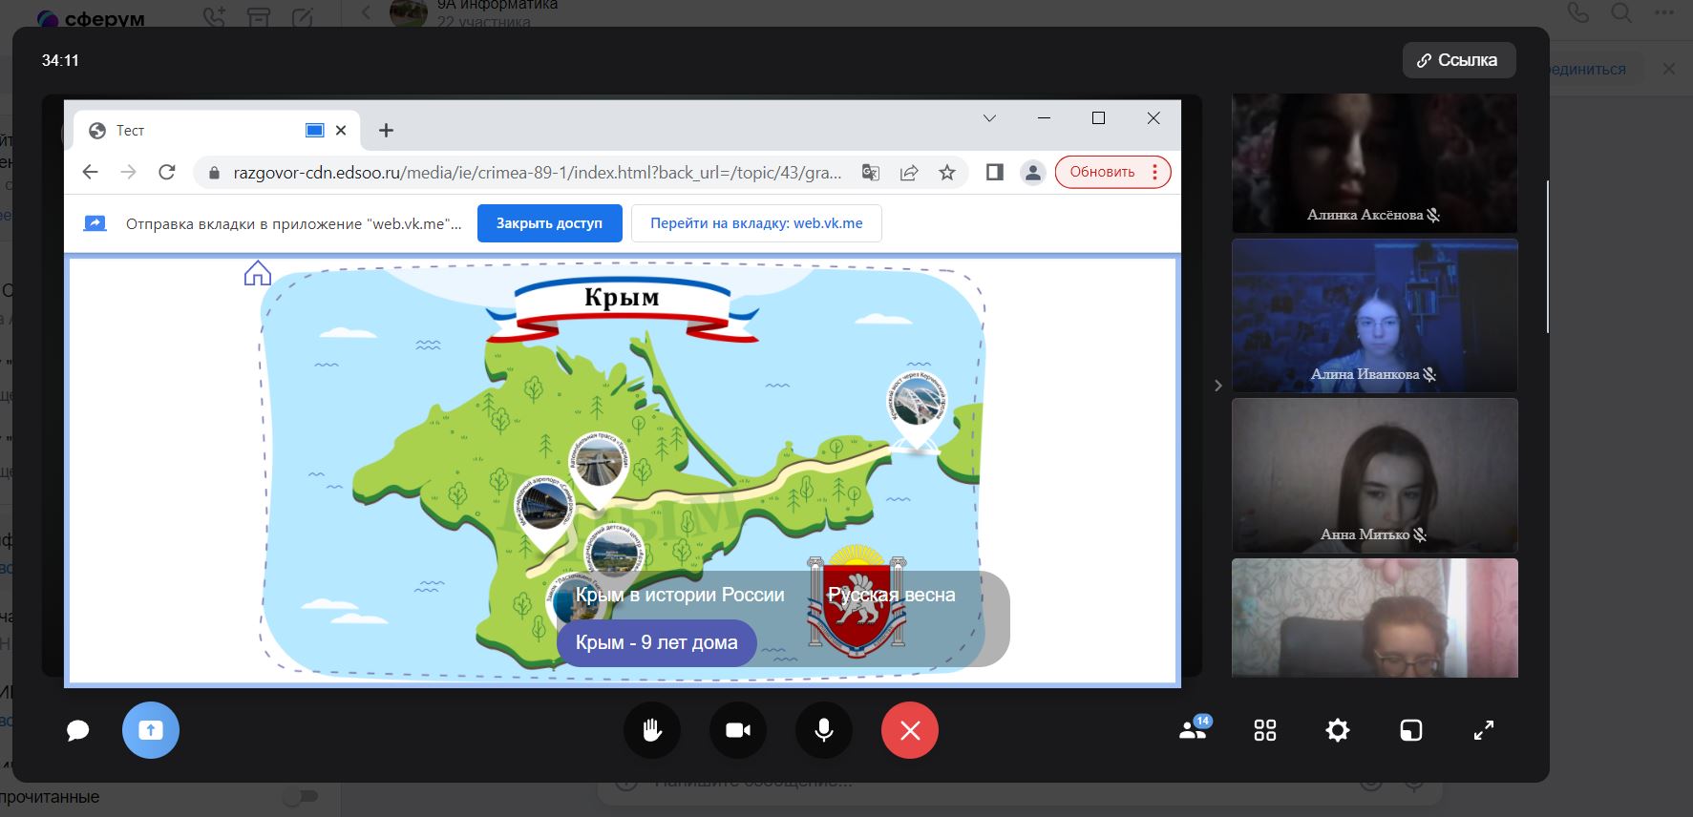Click the Сферум logo in background window
Screen dimensions: 1693x817
click(x=91, y=17)
